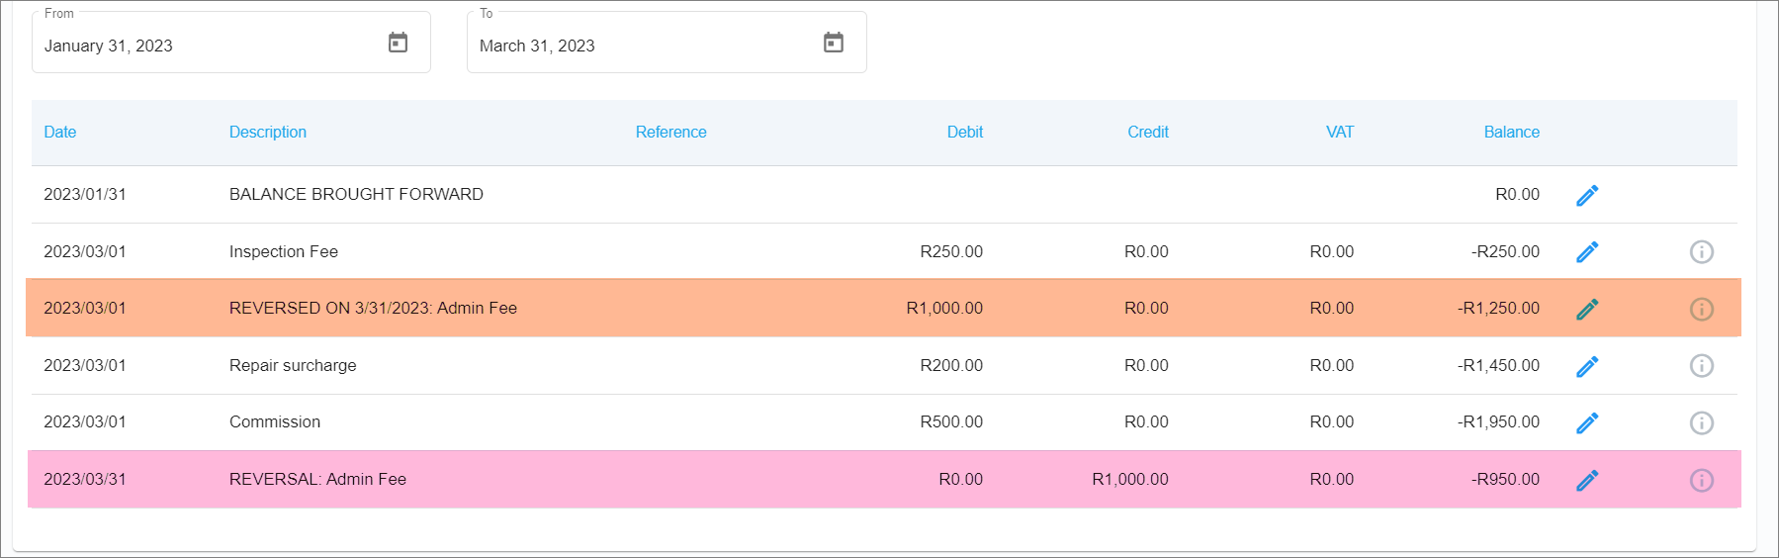
Task: Sort by Credit column header
Action: coord(1147,133)
